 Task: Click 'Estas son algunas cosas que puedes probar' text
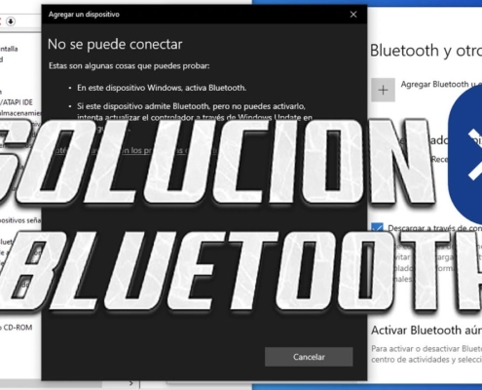point(130,66)
